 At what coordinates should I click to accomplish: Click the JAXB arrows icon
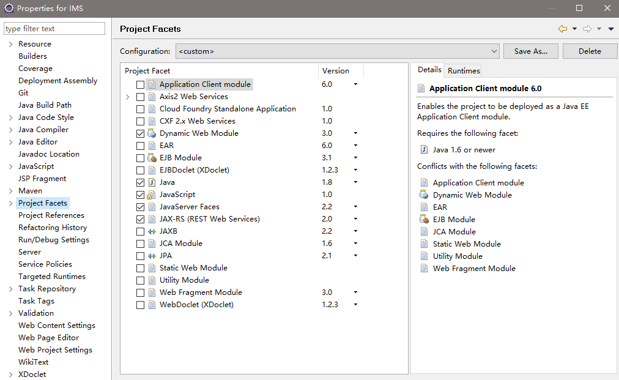coord(152,231)
